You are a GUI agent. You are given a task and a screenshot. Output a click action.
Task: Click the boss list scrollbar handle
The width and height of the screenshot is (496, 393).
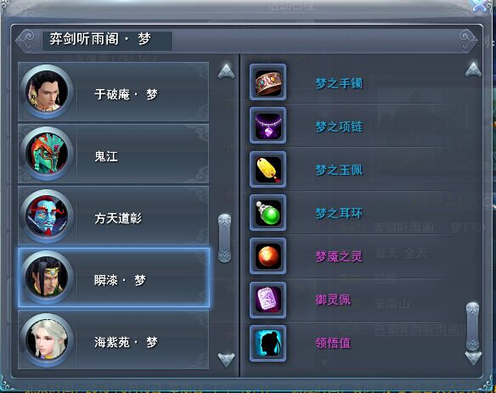click(x=224, y=238)
